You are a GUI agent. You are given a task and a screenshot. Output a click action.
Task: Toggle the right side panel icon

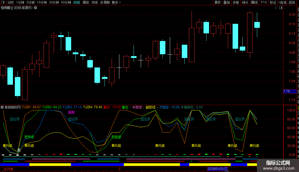pyautogui.click(x=281, y=8)
